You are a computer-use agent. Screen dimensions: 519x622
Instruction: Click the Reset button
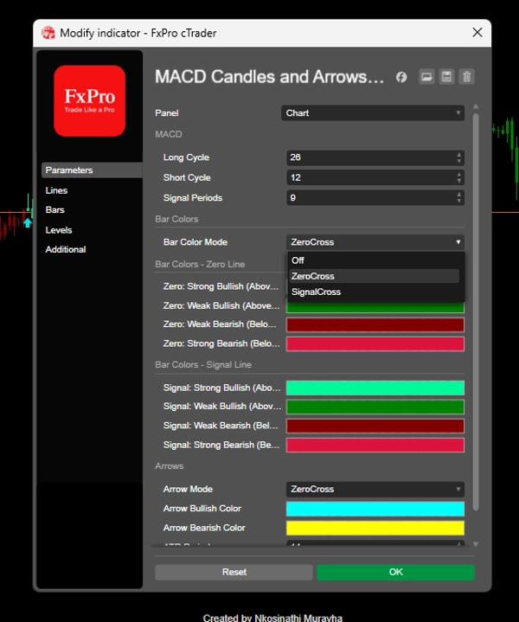[234, 572]
